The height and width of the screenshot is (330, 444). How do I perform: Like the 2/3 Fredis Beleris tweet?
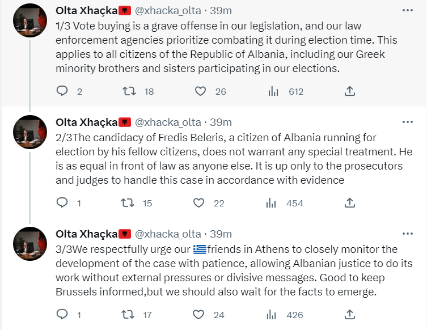click(x=200, y=203)
